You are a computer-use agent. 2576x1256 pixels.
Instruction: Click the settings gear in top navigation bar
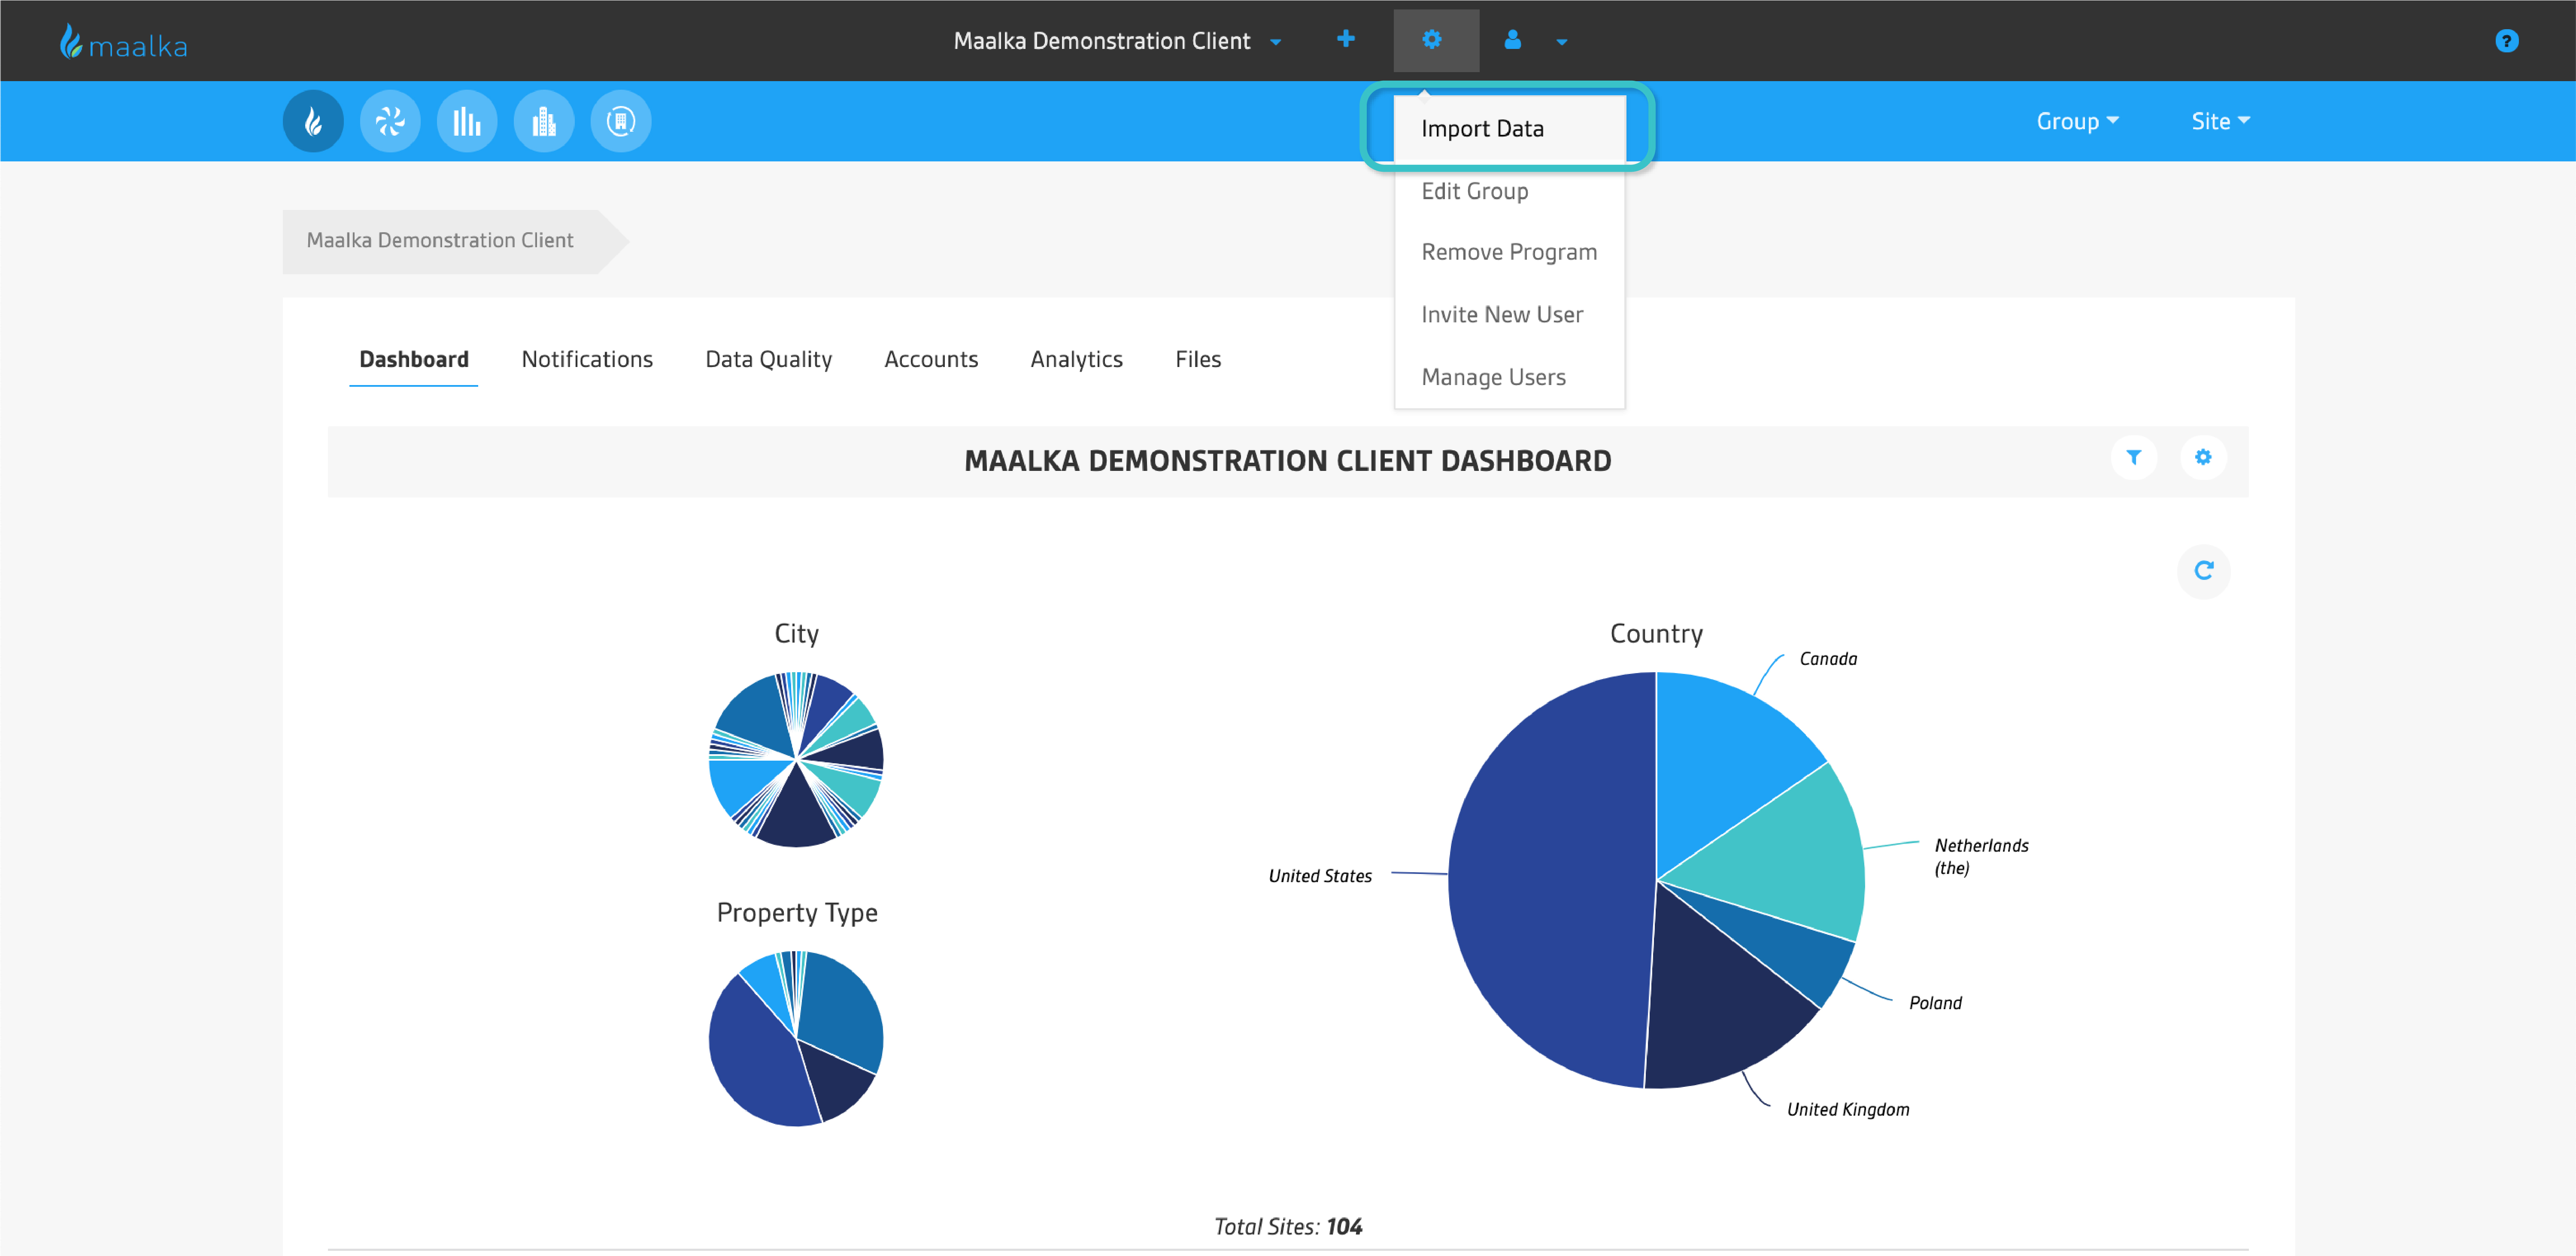coord(1433,40)
